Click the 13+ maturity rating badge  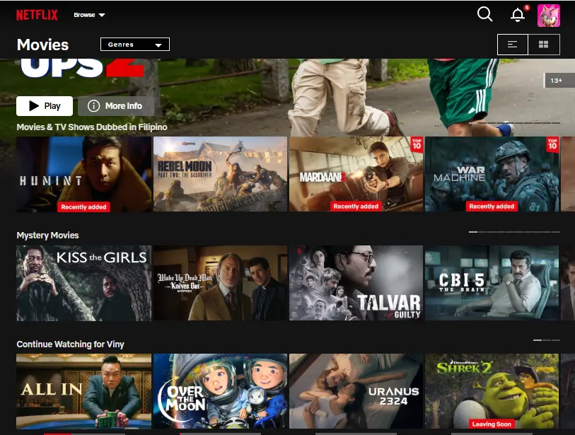click(558, 81)
